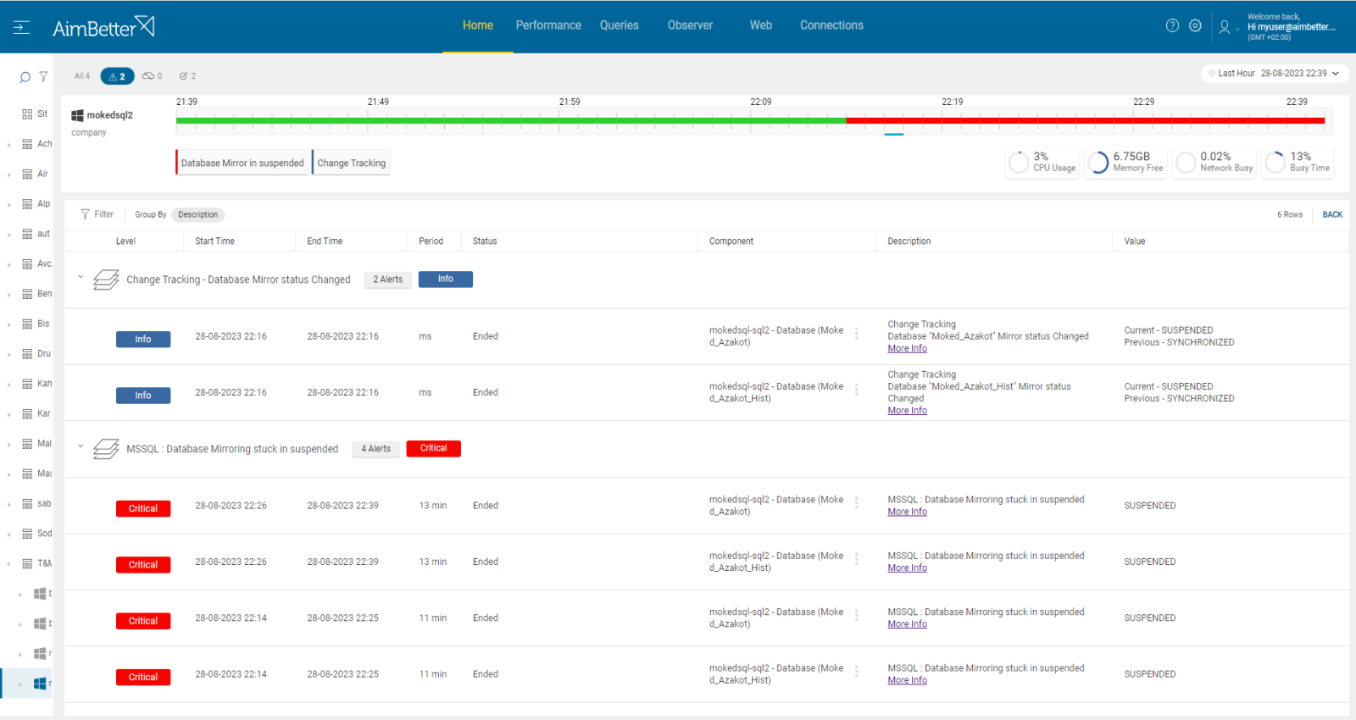Expand the Ben tree node arrow
Image resolution: width=1356 pixels, height=720 pixels.
click(9, 295)
